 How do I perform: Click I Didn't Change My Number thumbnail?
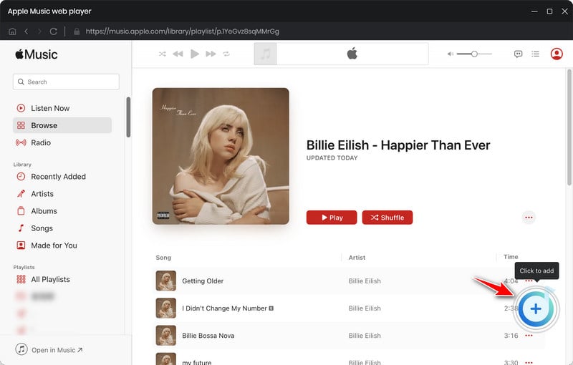point(166,308)
